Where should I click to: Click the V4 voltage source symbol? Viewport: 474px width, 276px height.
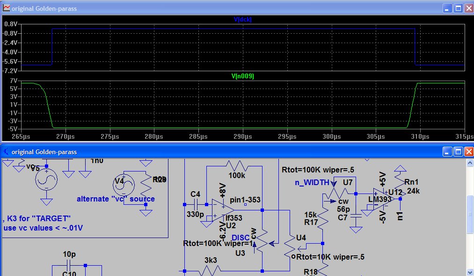click(124, 182)
